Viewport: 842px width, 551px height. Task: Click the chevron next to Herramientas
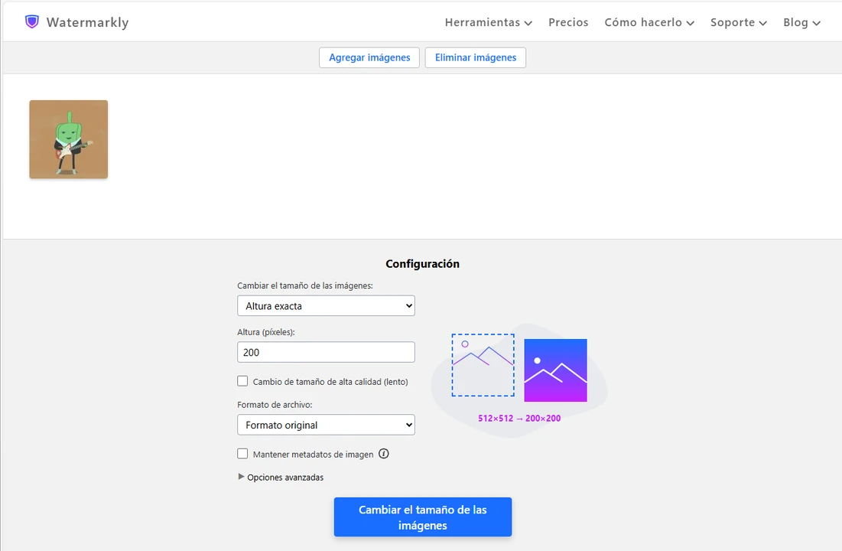[x=528, y=23]
